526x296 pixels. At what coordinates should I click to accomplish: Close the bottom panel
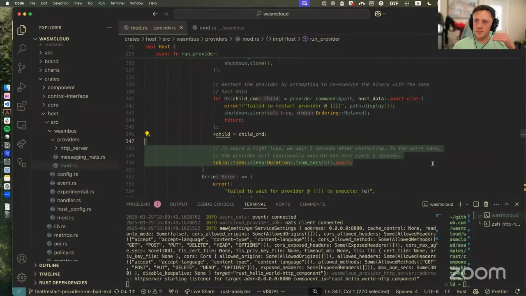tap(517, 204)
